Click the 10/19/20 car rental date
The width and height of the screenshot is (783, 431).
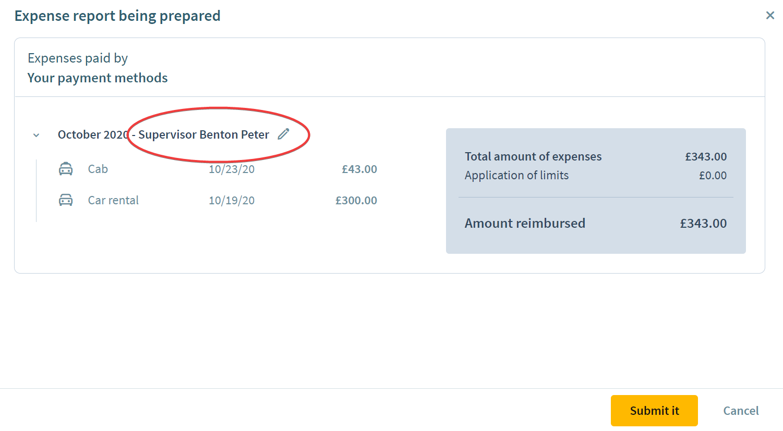232,200
